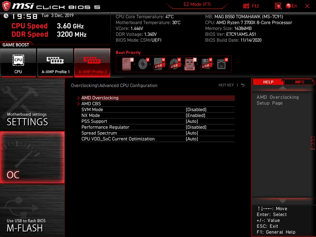
Task: Click the back arrow next to HOT KEY
Action: click(243, 85)
